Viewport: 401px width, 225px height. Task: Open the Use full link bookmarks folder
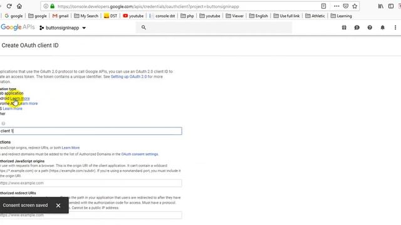click(x=286, y=16)
